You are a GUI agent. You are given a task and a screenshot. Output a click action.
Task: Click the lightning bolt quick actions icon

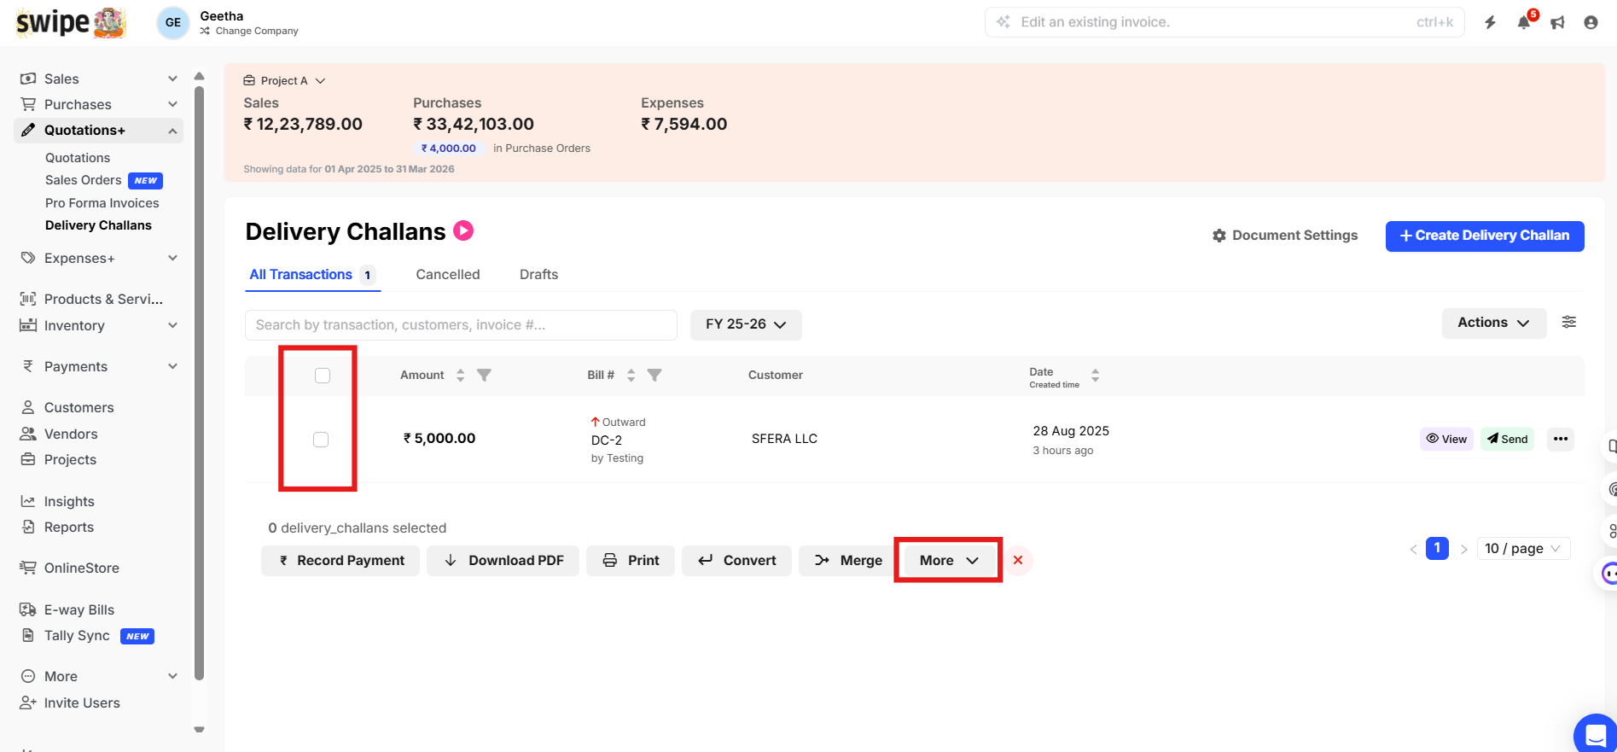(x=1490, y=22)
